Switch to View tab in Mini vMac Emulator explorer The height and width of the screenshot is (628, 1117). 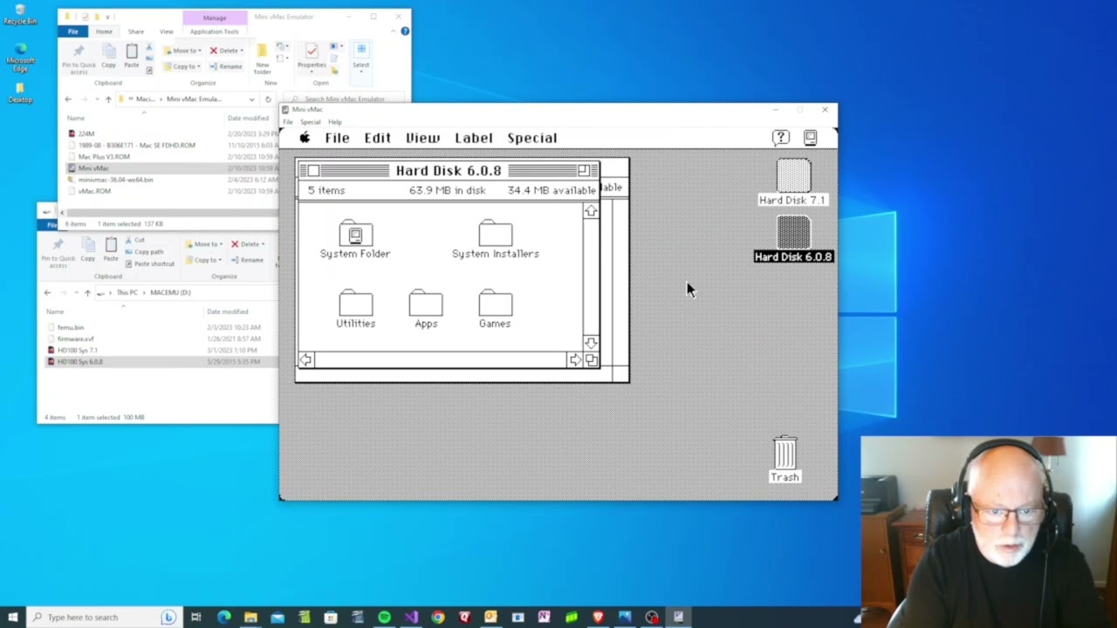click(166, 31)
